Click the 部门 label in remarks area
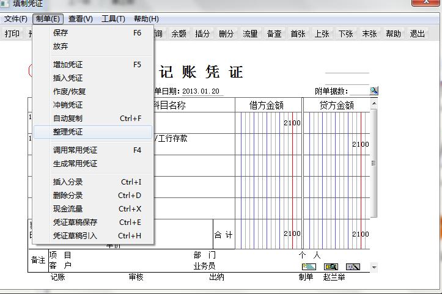Viewport: 442px width, 294px height. tap(205, 255)
